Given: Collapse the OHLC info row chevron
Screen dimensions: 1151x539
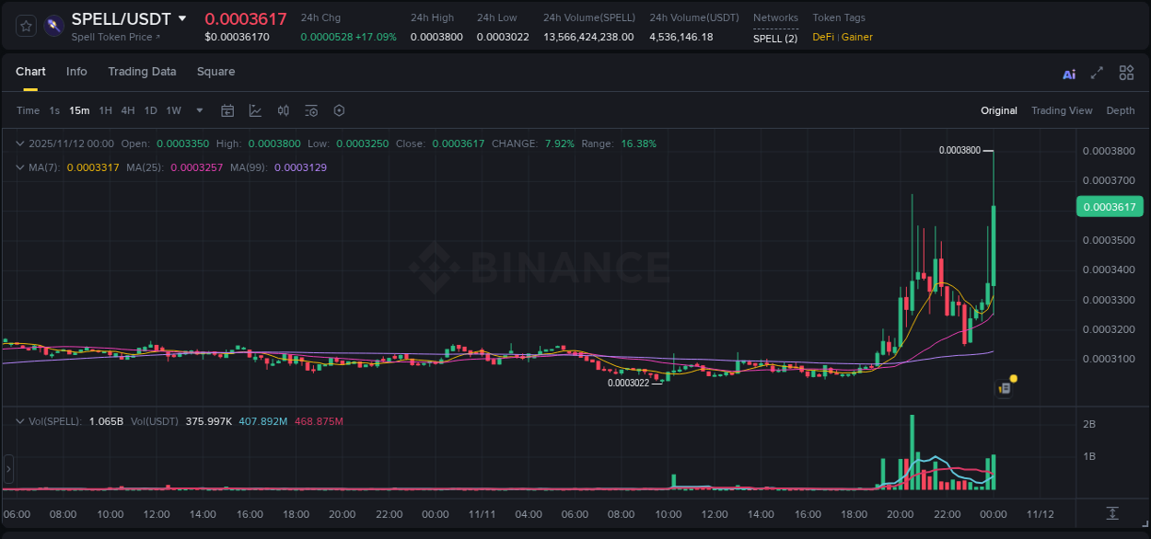Looking at the screenshot, I should pyautogui.click(x=18, y=143).
